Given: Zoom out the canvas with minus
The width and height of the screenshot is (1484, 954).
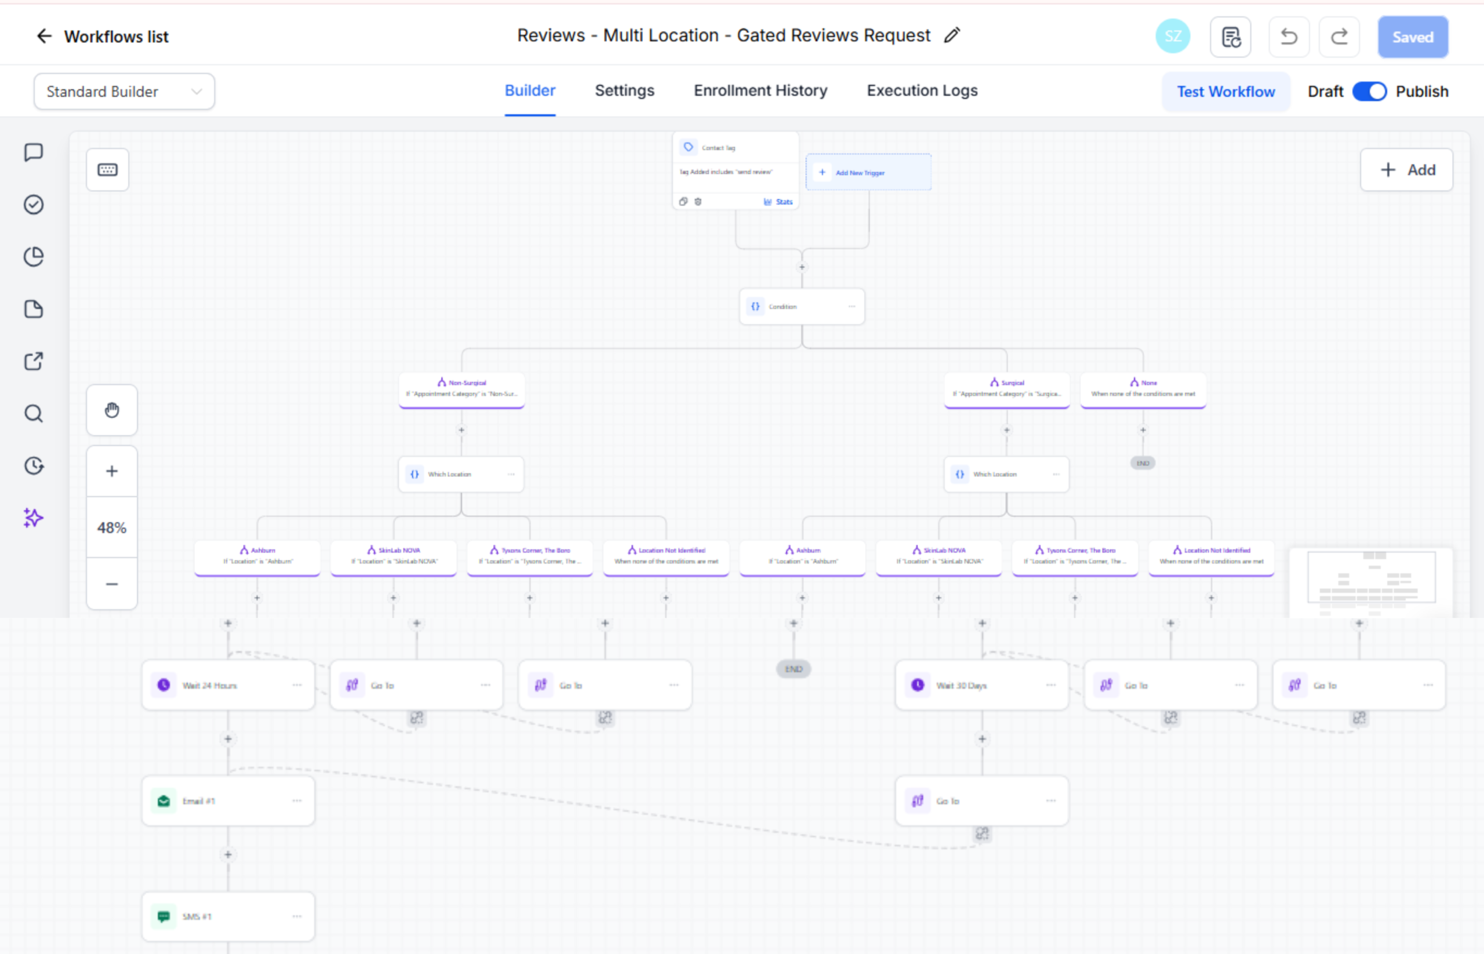Looking at the screenshot, I should click(x=111, y=584).
